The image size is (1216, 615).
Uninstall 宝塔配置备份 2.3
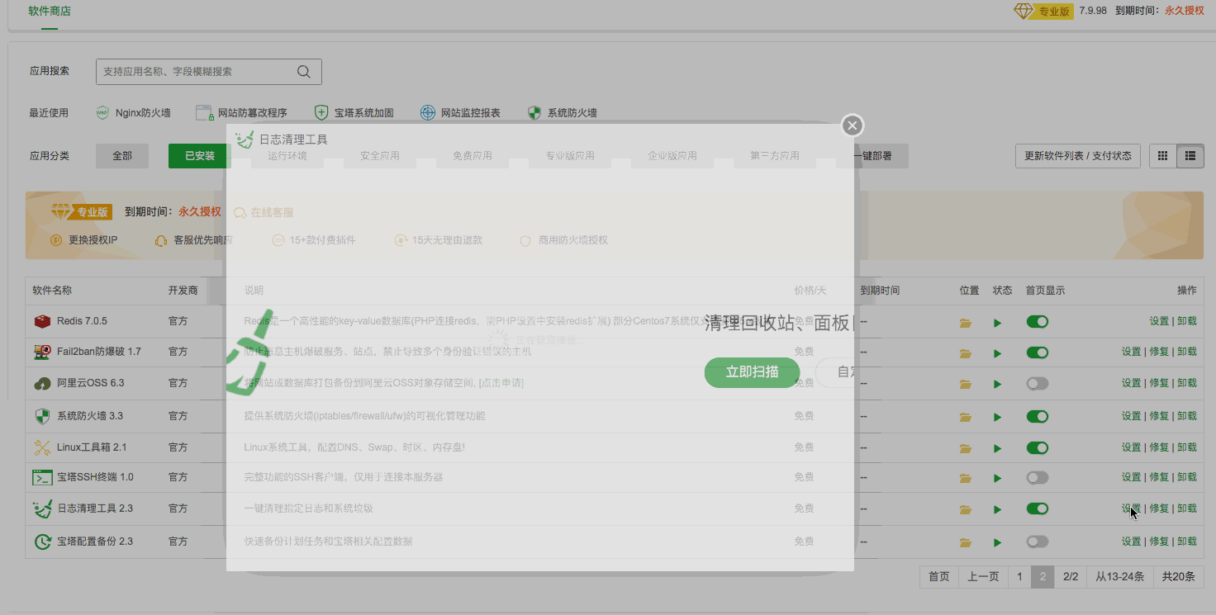(x=1187, y=542)
